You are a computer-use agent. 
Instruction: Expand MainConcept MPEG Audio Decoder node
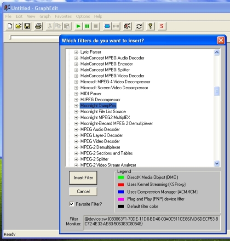pos(76,58)
